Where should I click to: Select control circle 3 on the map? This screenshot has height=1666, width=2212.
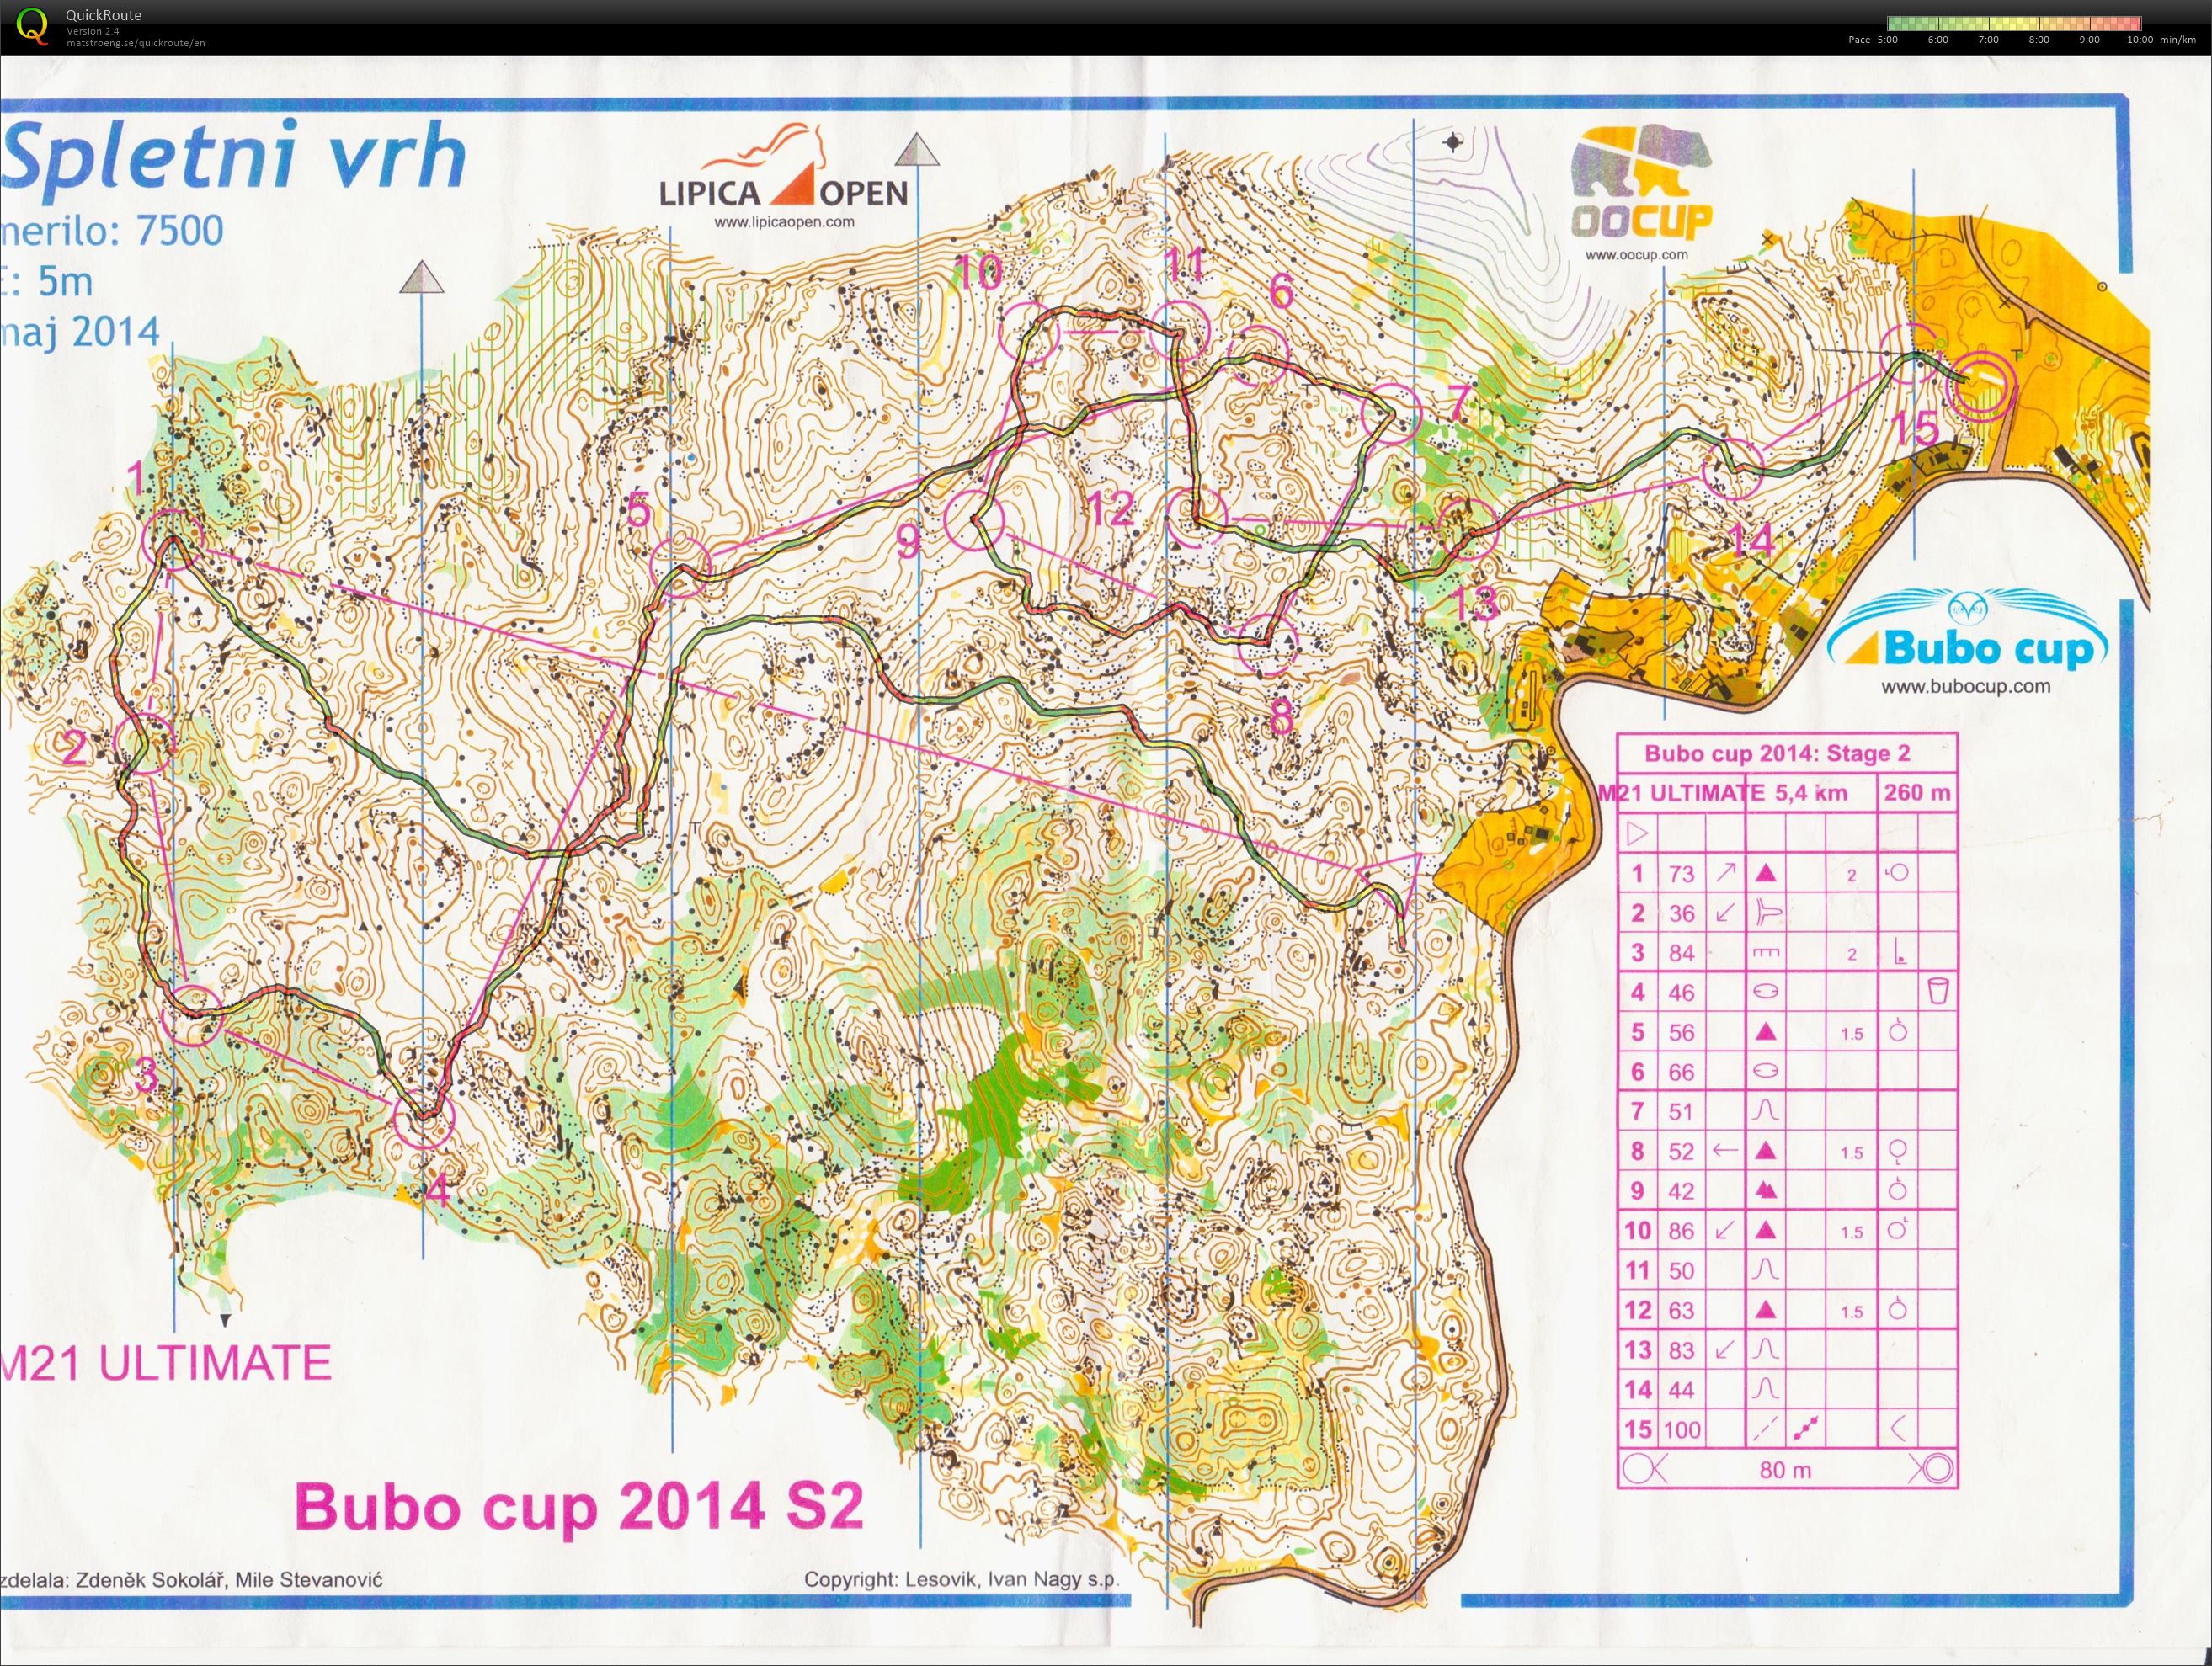(x=191, y=1016)
